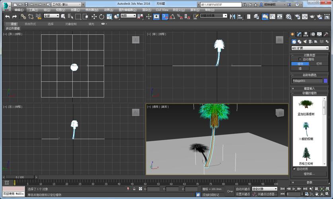Open the Curve Editor icon
The width and height of the screenshot is (333, 199).
[x=273, y=16]
